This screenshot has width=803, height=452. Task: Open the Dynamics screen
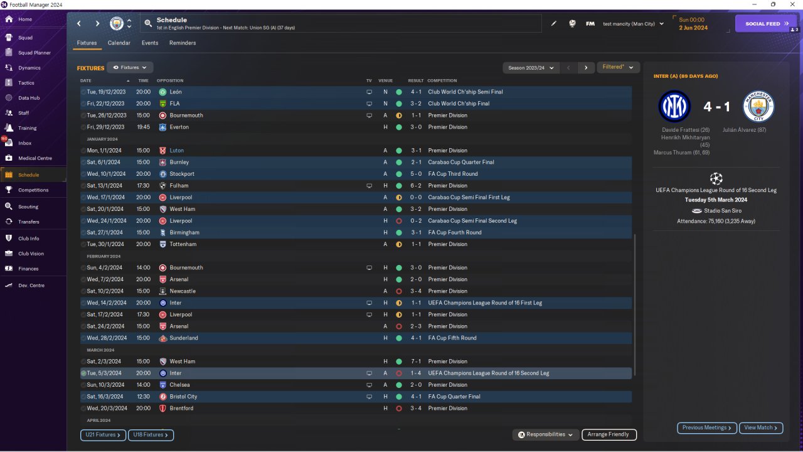[x=29, y=68]
